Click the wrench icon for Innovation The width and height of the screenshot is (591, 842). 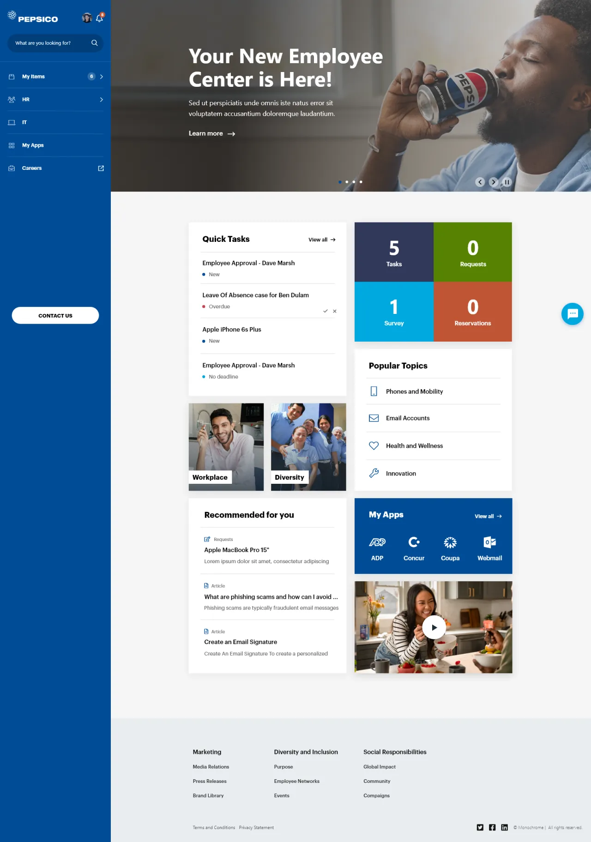point(374,473)
